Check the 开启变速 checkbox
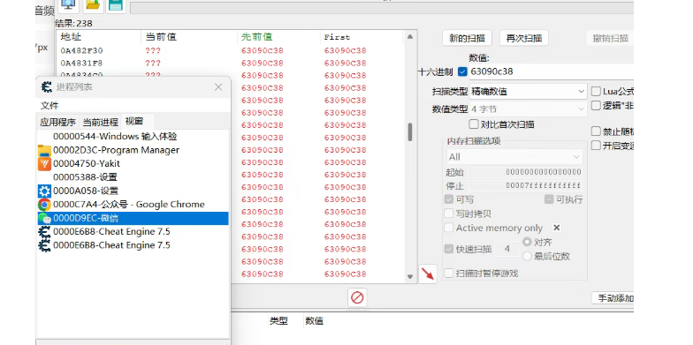Viewport: 693px width, 345px height. [596, 146]
